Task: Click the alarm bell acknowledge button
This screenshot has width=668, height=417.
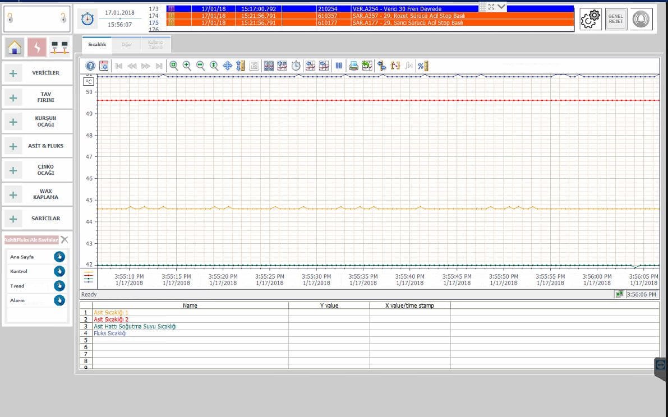Action: click(641, 19)
